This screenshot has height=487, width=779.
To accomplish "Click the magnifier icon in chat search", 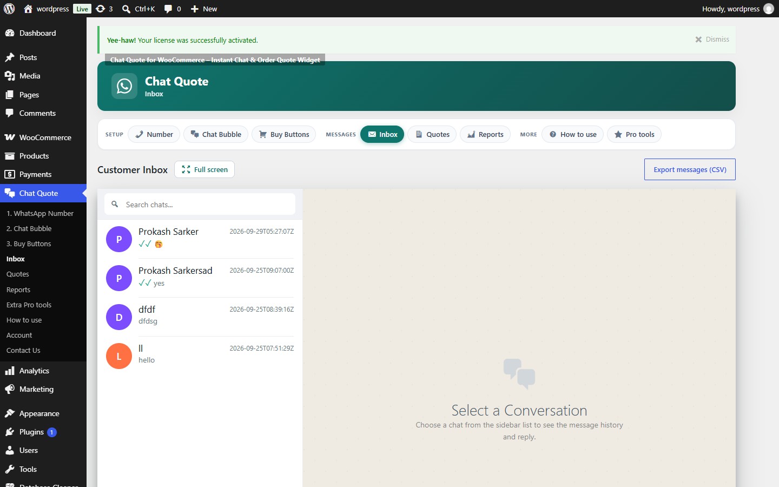I will pos(115,204).
